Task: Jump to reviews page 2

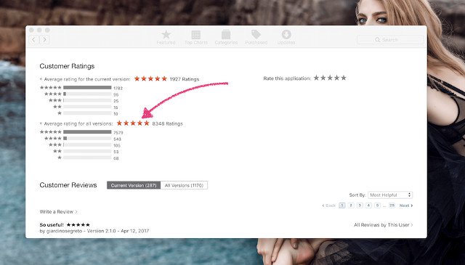Action: [x=351, y=205]
